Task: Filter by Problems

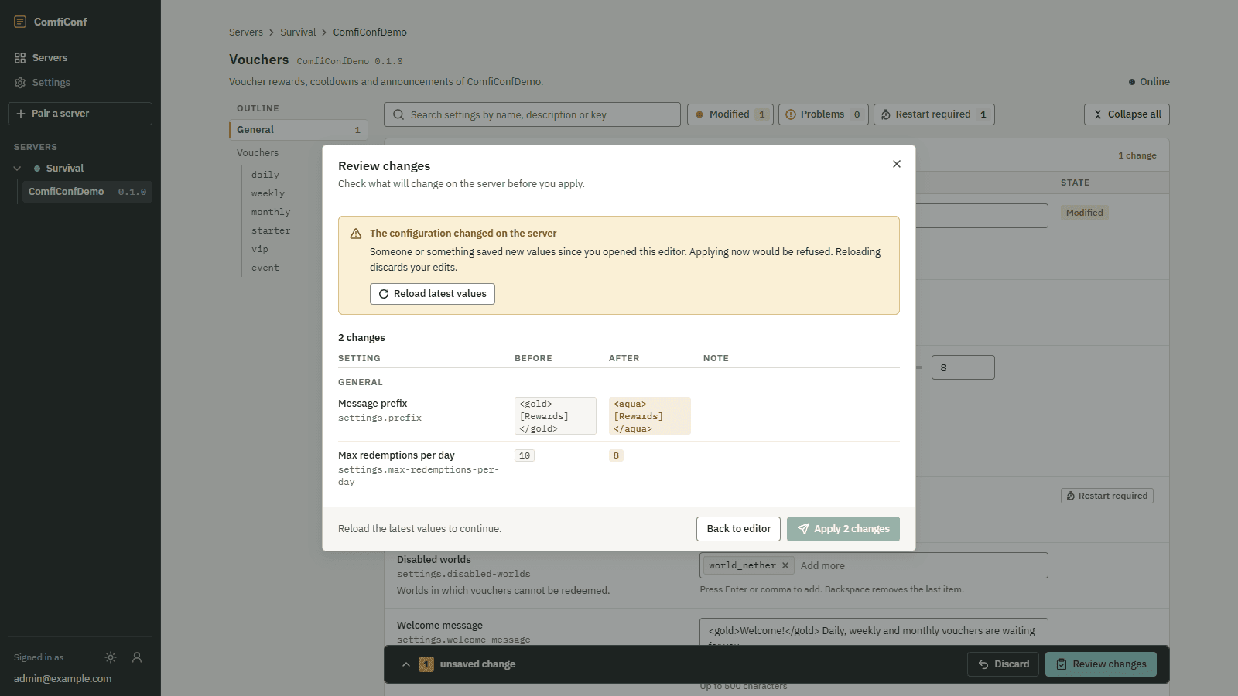Action: tap(823, 114)
